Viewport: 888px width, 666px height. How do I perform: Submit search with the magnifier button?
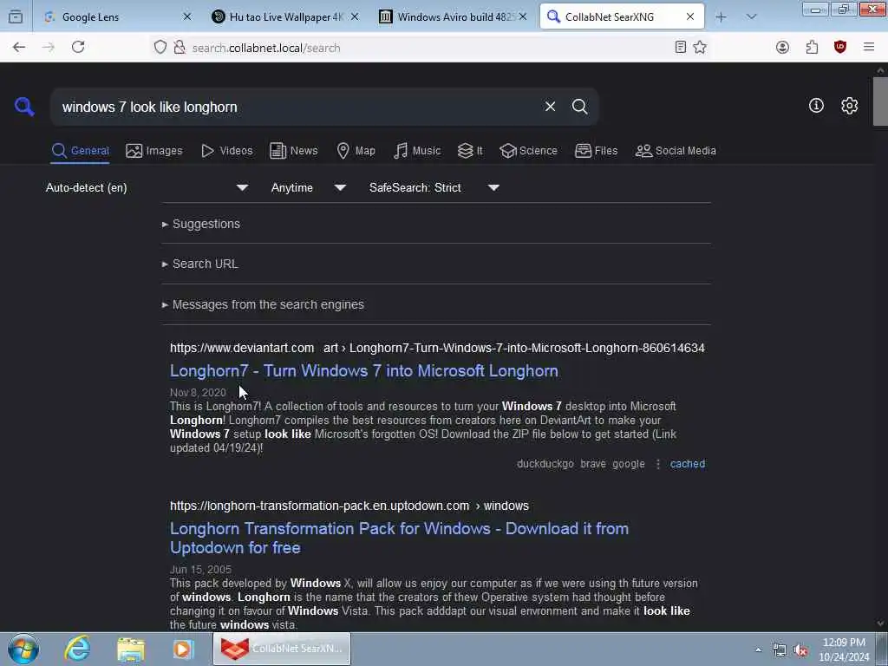[x=579, y=107]
